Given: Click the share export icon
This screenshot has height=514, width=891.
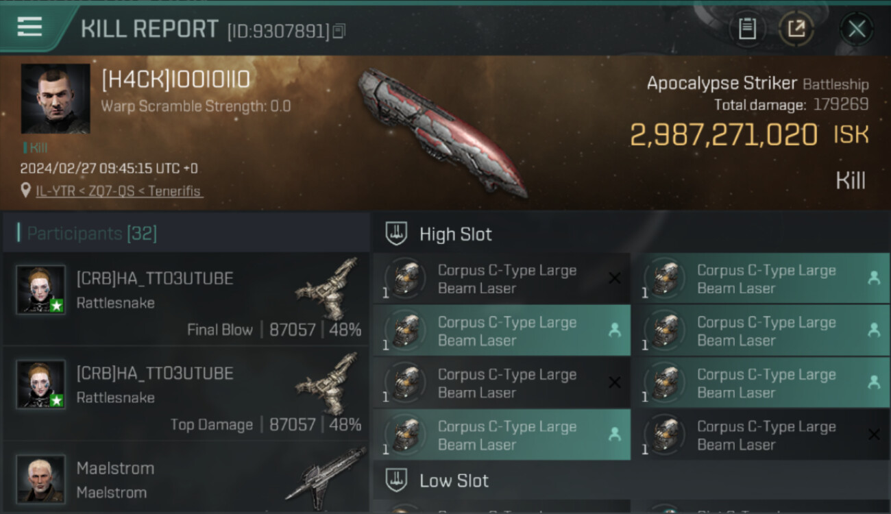Looking at the screenshot, I should [x=796, y=29].
